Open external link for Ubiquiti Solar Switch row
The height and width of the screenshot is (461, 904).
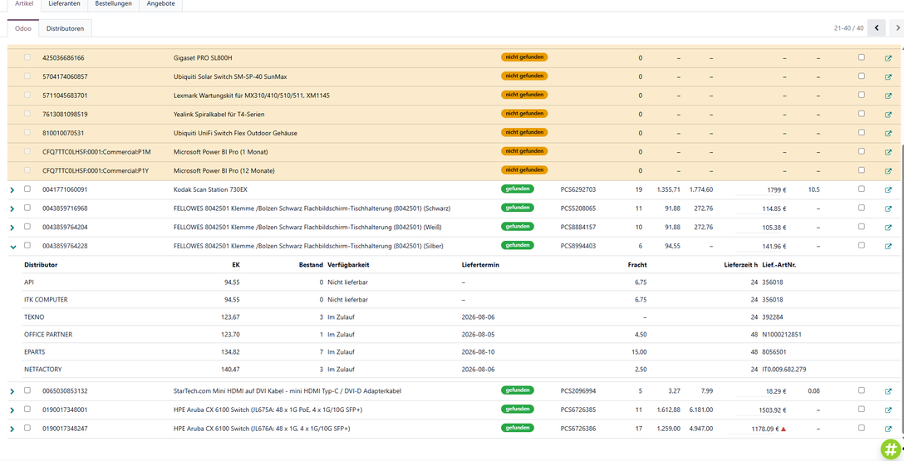(888, 76)
